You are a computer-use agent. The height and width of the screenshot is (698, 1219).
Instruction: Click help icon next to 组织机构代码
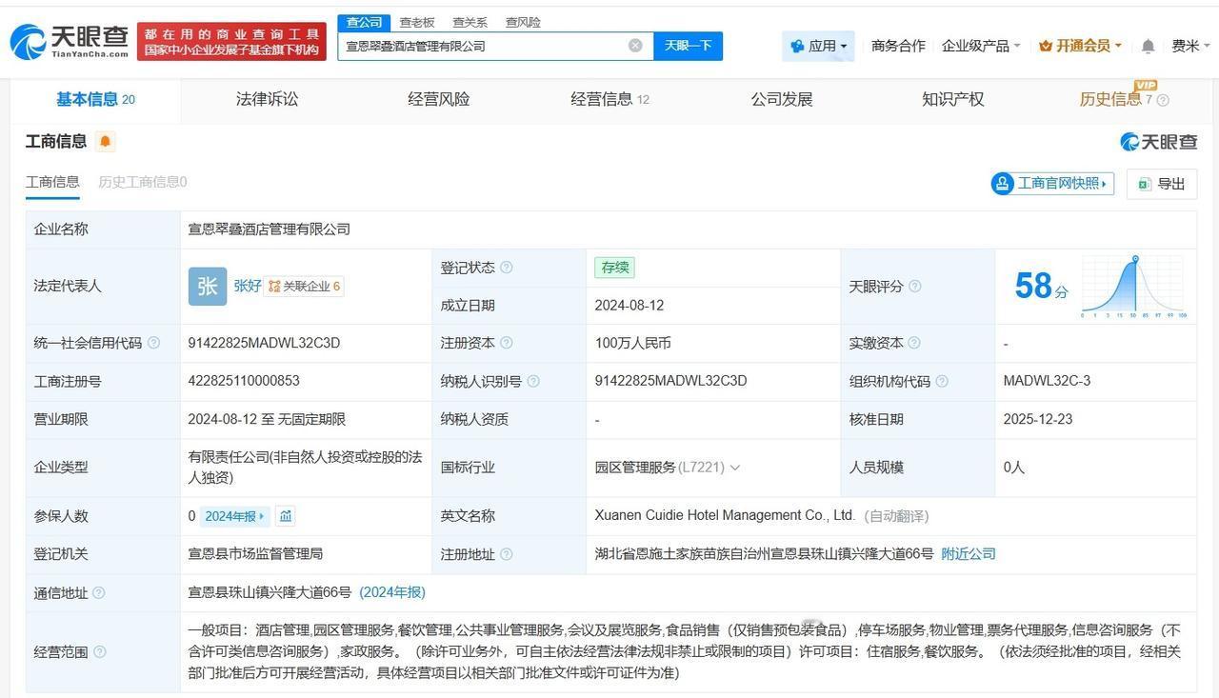point(942,381)
